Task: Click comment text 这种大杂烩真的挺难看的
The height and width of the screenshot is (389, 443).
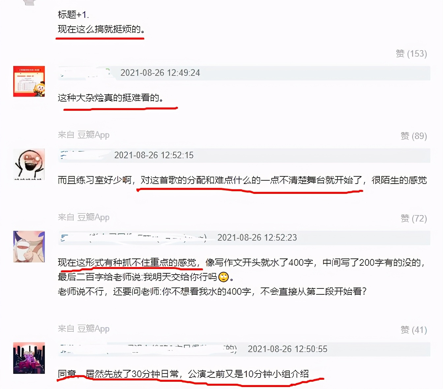Action: 111,98
